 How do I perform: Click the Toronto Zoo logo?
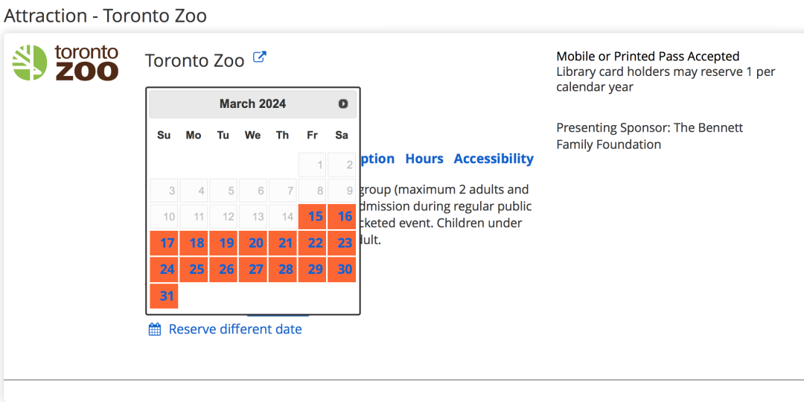coord(66,63)
